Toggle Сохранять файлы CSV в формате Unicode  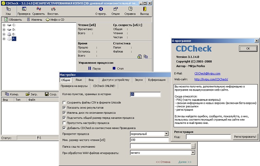click(64, 103)
